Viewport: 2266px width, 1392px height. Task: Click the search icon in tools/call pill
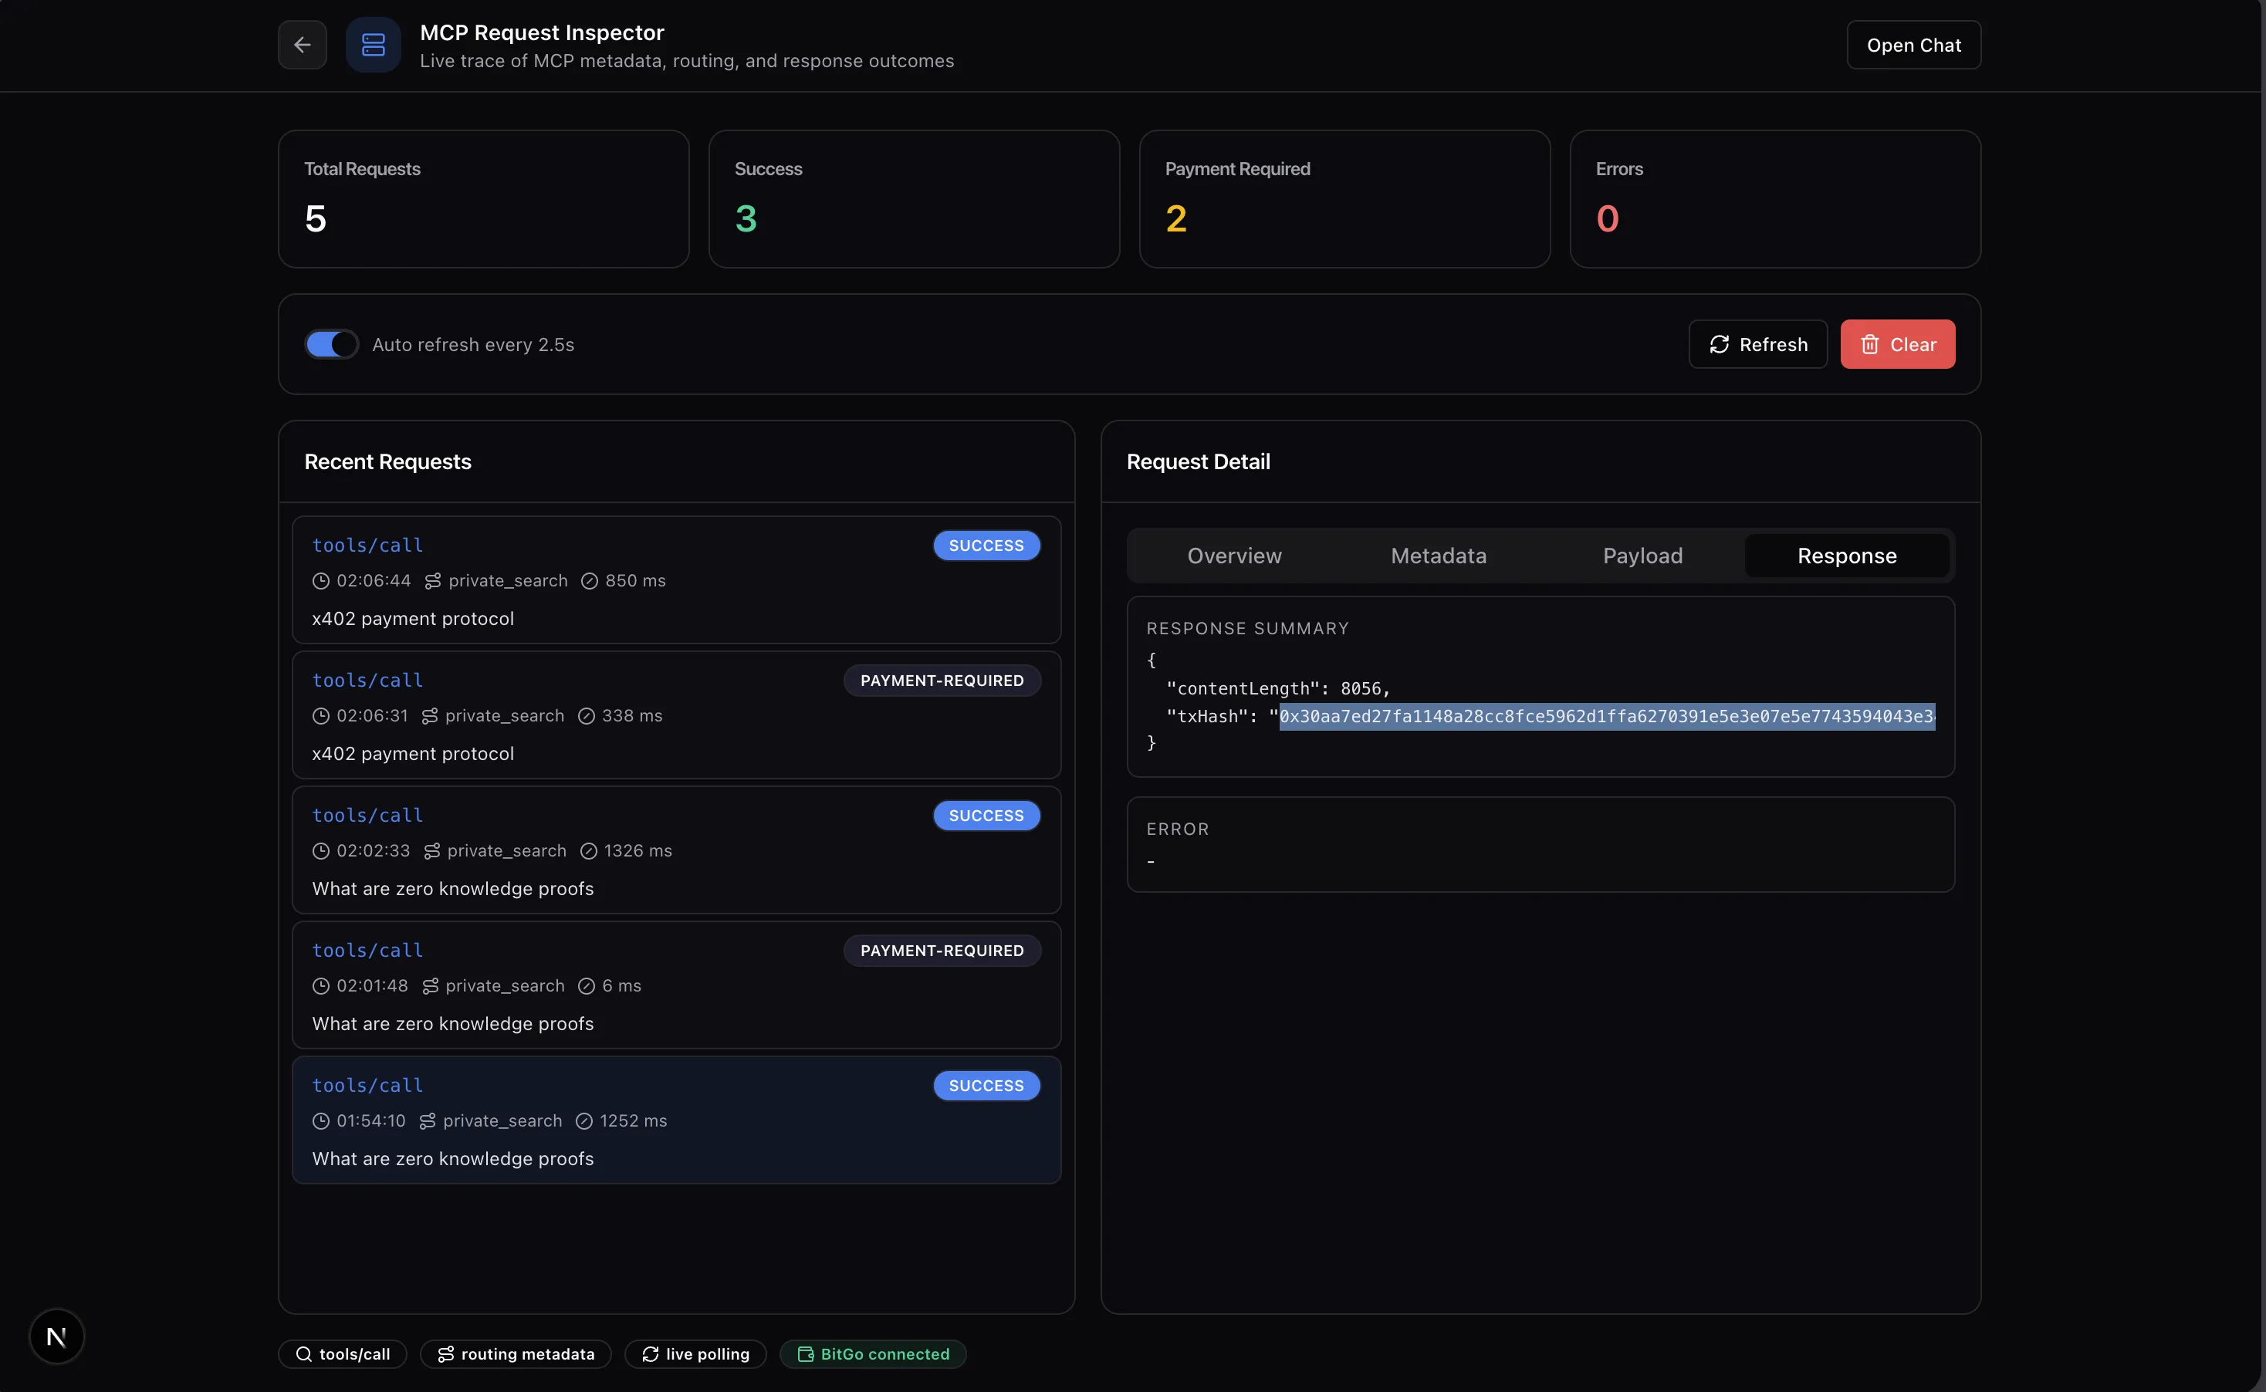[x=304, y=1353]
